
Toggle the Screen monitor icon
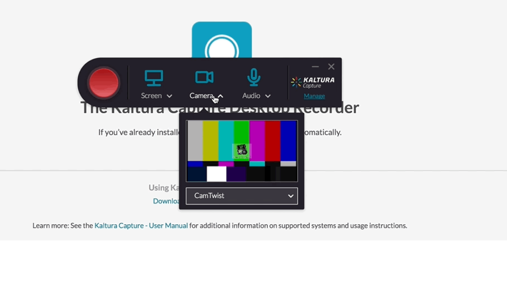154,78
